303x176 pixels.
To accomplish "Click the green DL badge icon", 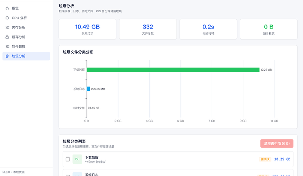I will point(77,159).
